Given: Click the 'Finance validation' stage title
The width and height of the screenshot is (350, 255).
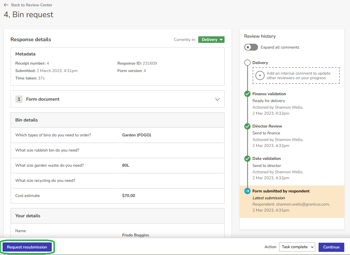Looking at the screenshot, I should [x=269, y=94].
